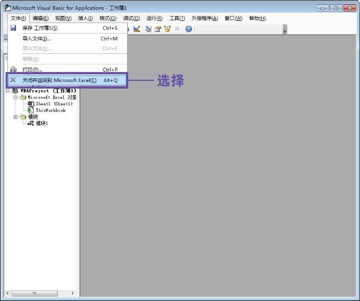Screen dimensions: 360x301
Task: Open 插入(I) menu
Action: click(x=85, y=18)
